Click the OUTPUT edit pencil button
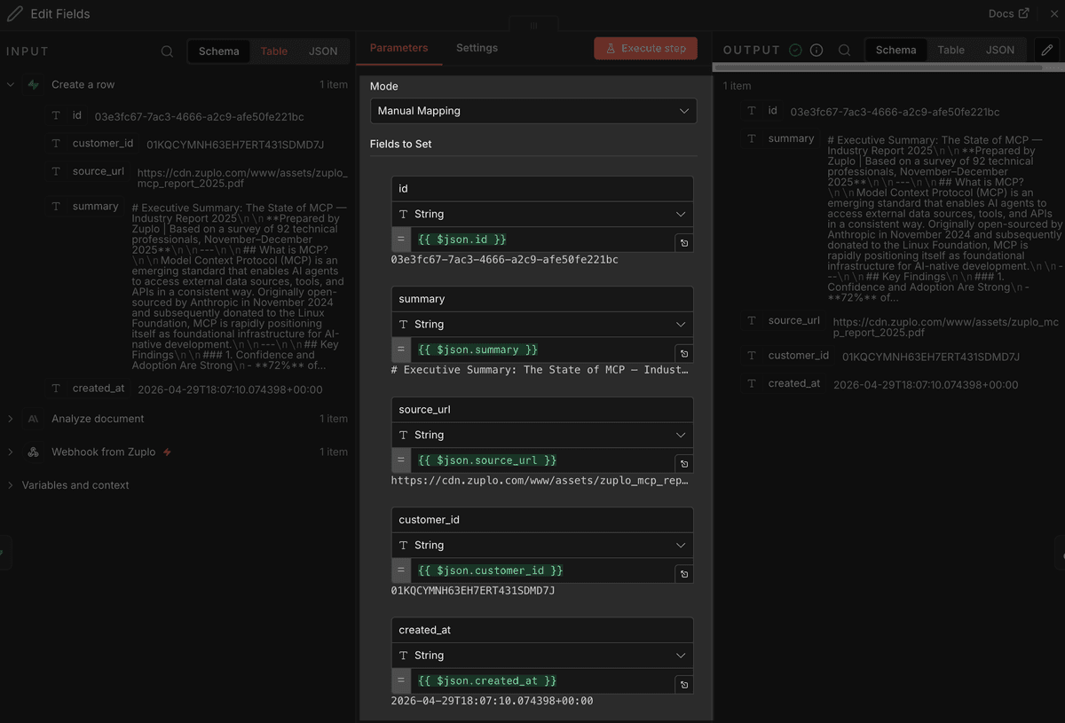The image size is (1065, 723). (x=1047, y=50)
